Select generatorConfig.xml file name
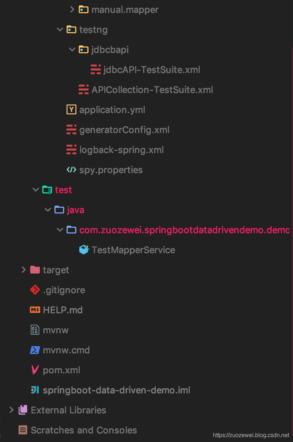This screenshot has height=442, width=293. tap(124, 130)
